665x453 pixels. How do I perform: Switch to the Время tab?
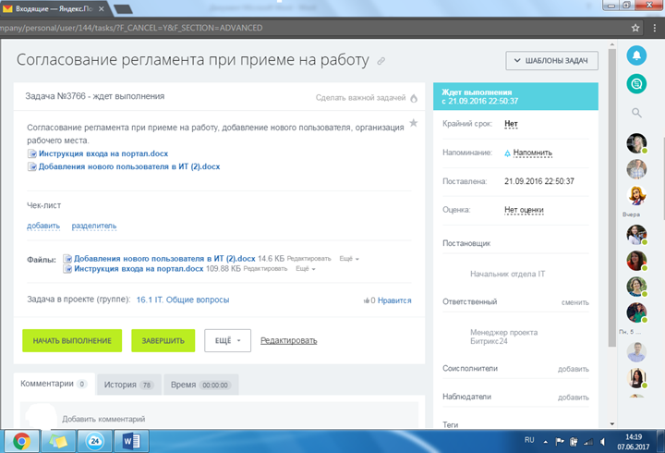coord(200,384)
